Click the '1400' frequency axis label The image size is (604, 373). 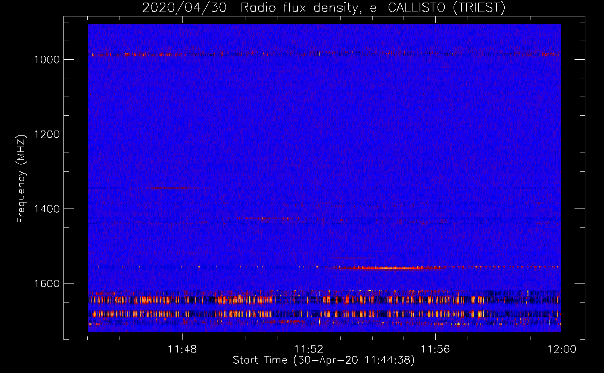(x=47, y=209)
